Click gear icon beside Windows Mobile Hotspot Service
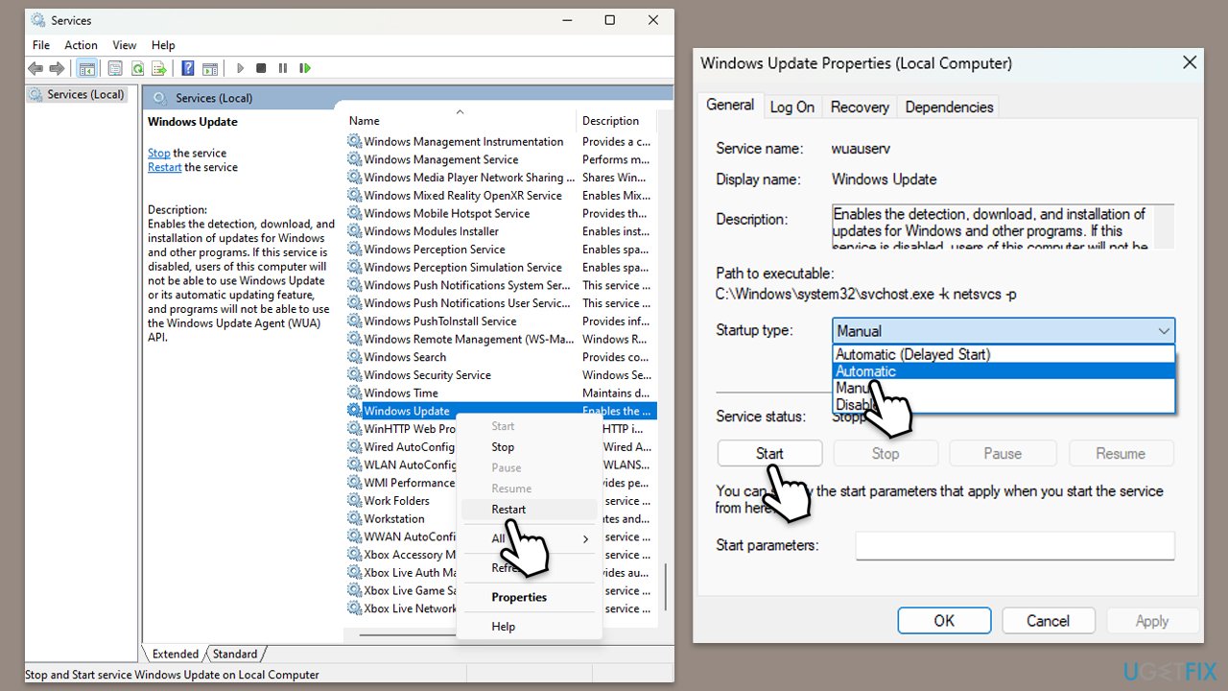 pyautogui.click(x=355, y=213)
